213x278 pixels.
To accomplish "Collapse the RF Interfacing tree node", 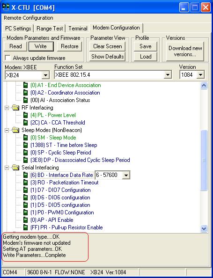I will [x=7, y=108].
